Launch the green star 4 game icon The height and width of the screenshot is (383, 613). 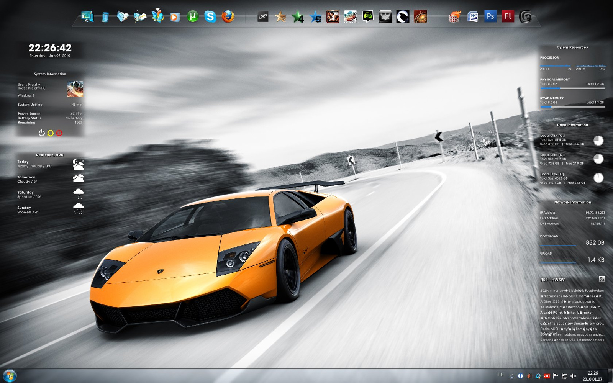[x=298, y=17]
